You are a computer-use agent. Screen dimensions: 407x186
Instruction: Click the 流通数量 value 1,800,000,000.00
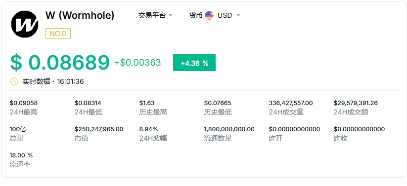229,129
